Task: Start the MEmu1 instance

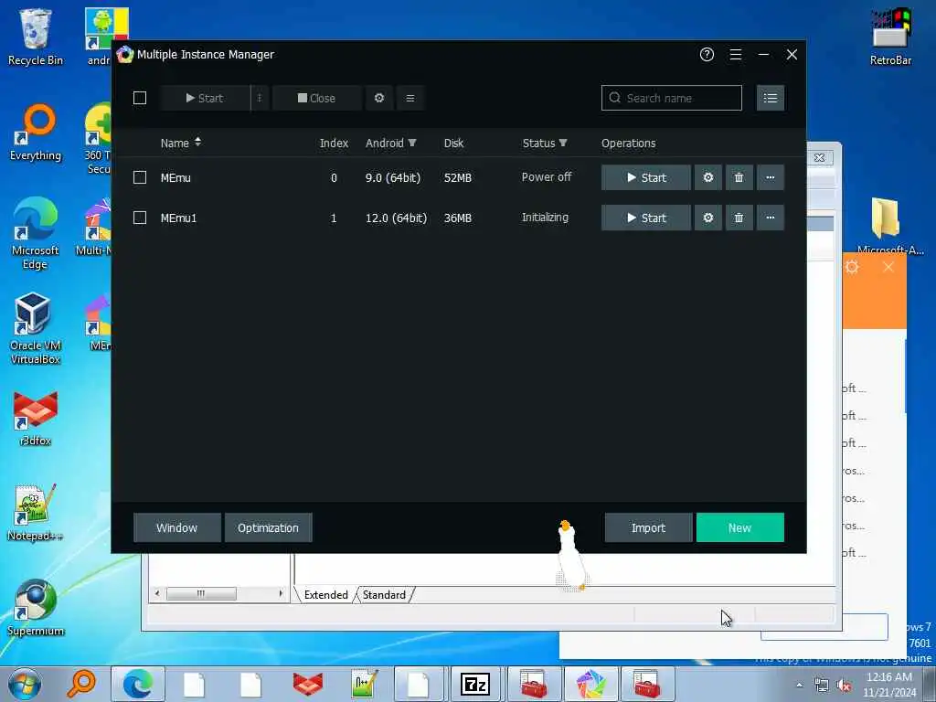Action: click(x=646, y=218)
